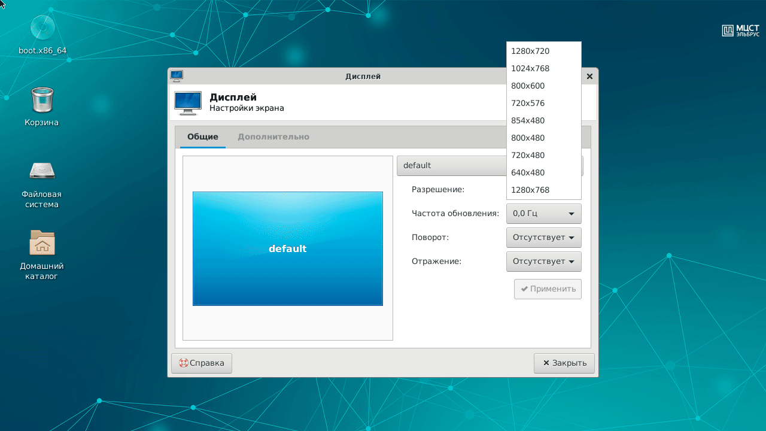Open the Корзина trash icon

[x=42, y=100]
